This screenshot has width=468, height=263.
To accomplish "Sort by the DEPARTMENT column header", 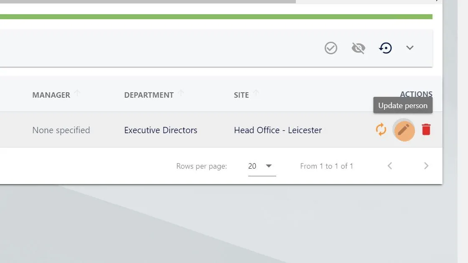I will (149, 95).
